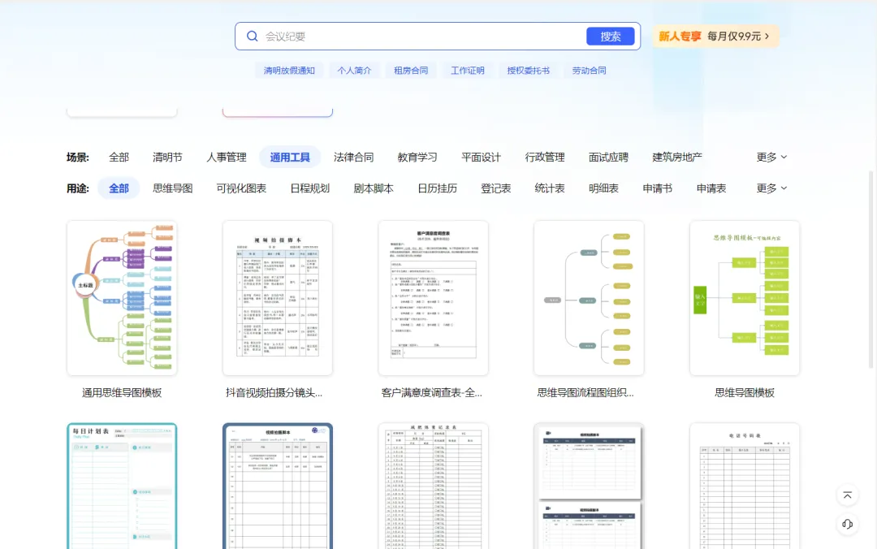Image resolution: width=877 pixels, height=549 pixels.
Task: Select the 可视化图表 usage filter
Action: (x=241, y=188)
